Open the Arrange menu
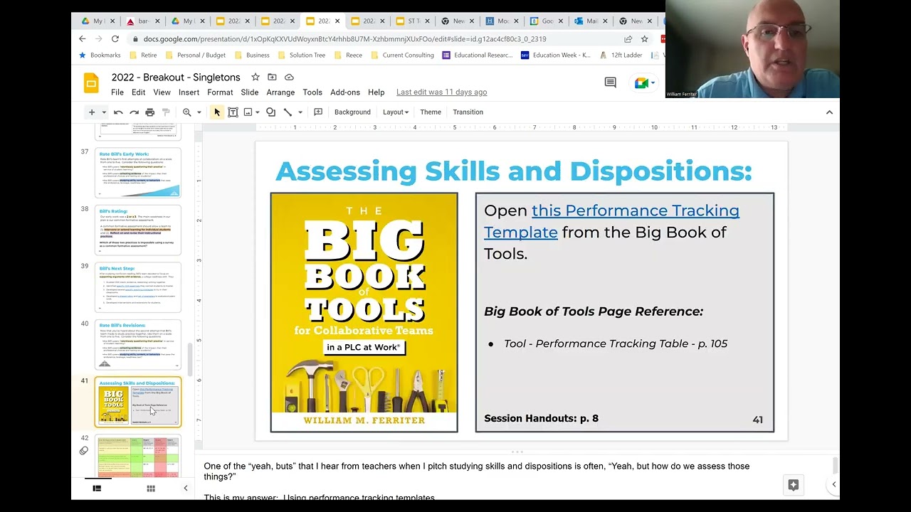Image resolution: width=911 pixels, height=512 pixels. tap(280, 92)
